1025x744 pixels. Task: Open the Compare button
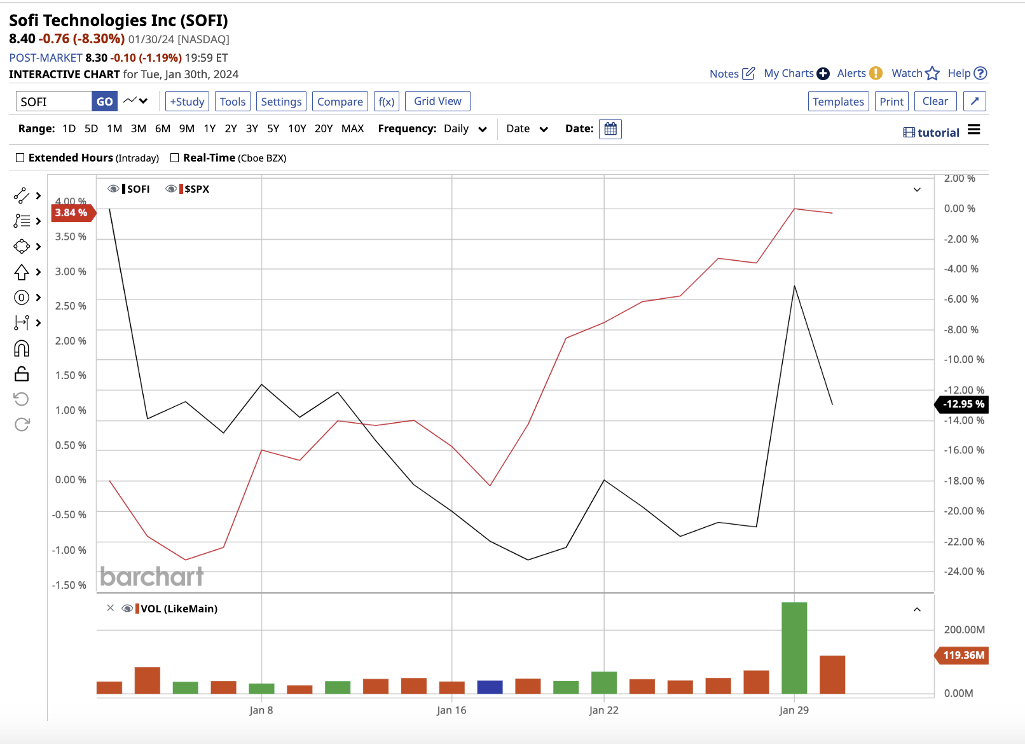tap(340, 101)
